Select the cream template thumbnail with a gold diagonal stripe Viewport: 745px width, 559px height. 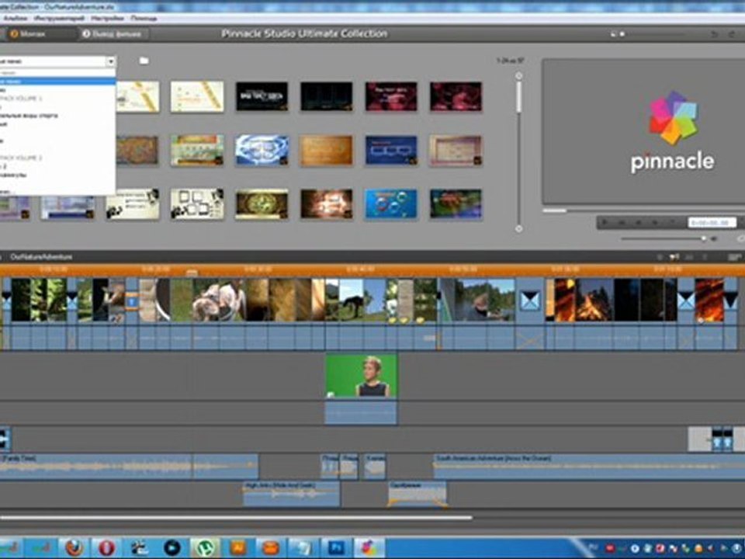[x=197, y=96]
